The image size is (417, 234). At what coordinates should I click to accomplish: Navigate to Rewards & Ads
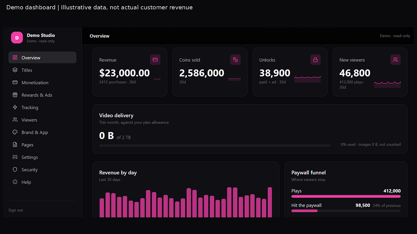pyautogui.click(x=42, y=95)
